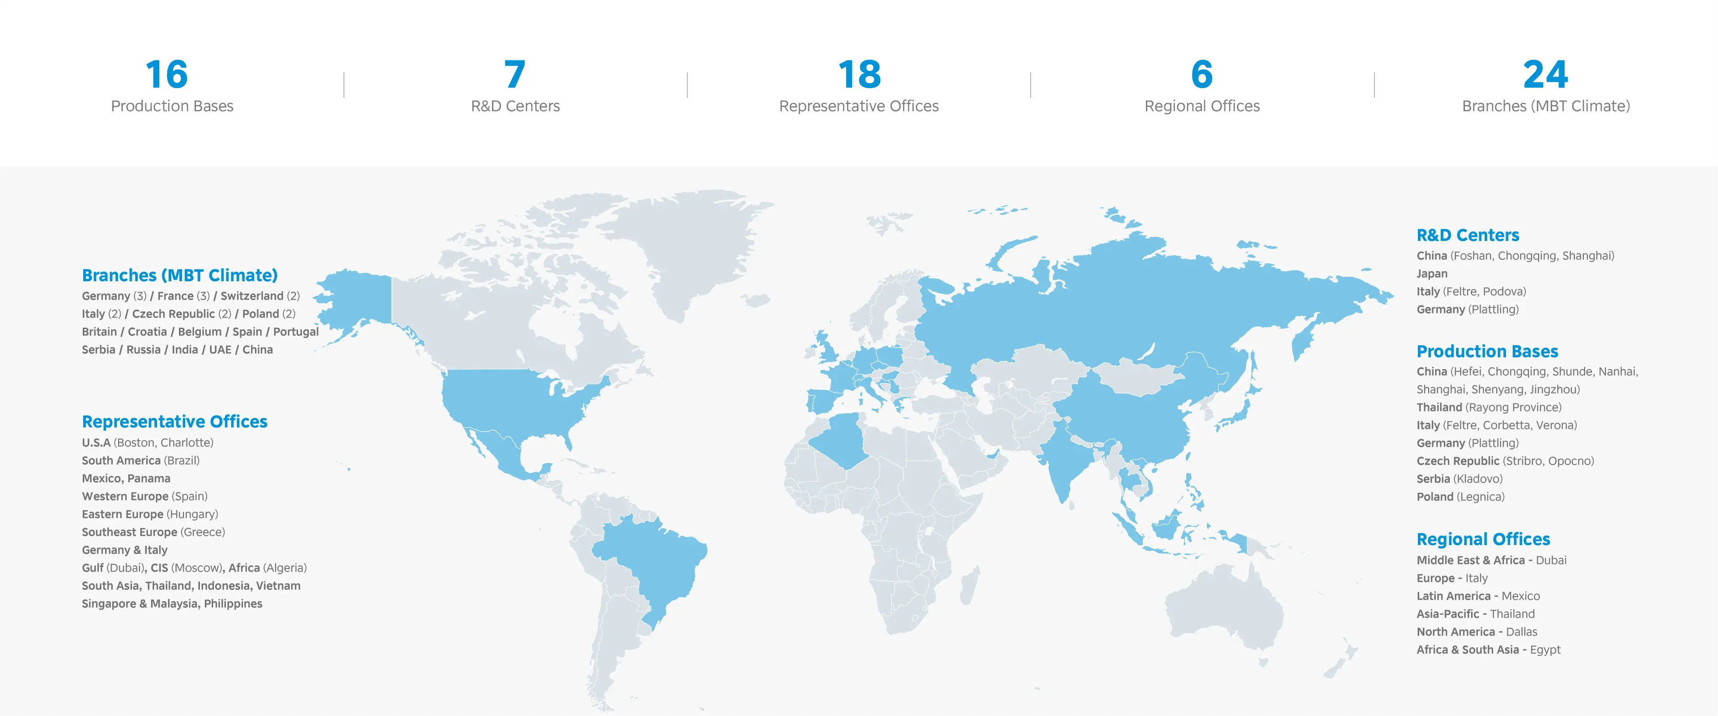Click the '16' Production Bases number
This screenshot has width=1718, height=716.
tap(167, 74)
